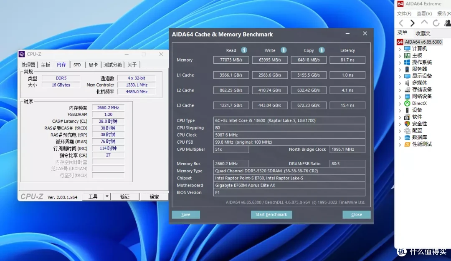The height and width of the screenshot is (261, 451).
Task: Click the CPU-Z CAS# Latency value 38.0
Action: [108, 121]
